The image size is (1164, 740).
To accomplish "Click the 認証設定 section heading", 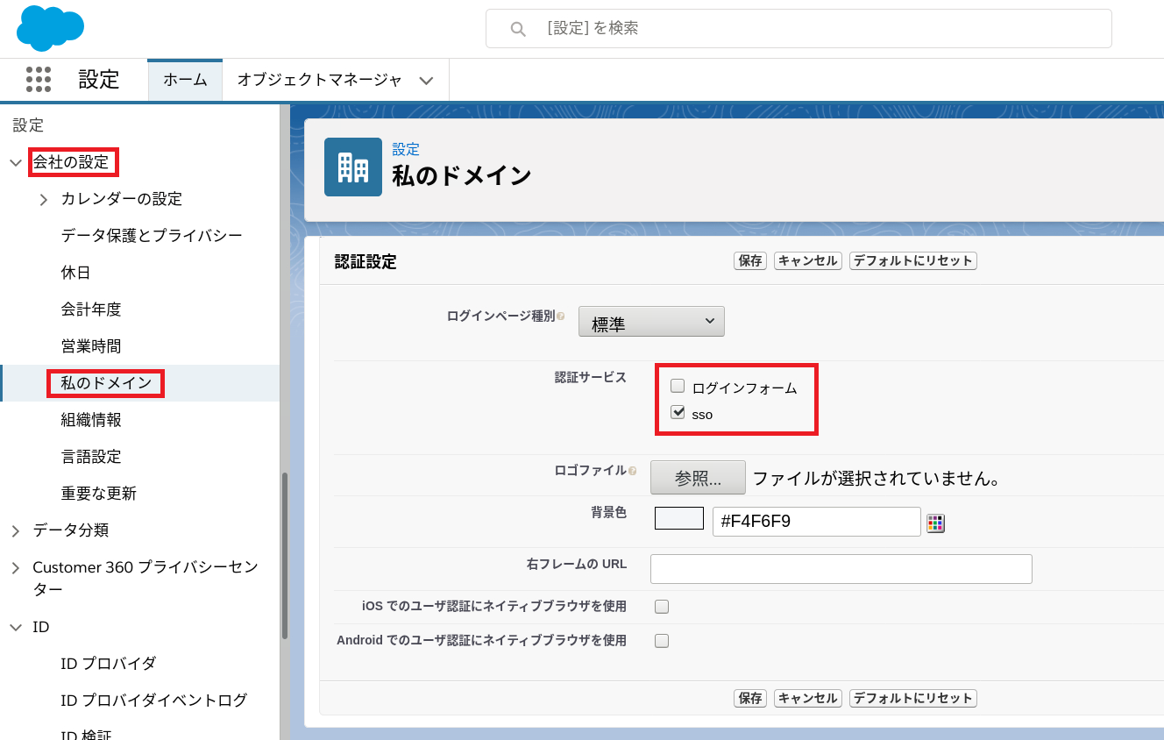I will click(366, 261).
